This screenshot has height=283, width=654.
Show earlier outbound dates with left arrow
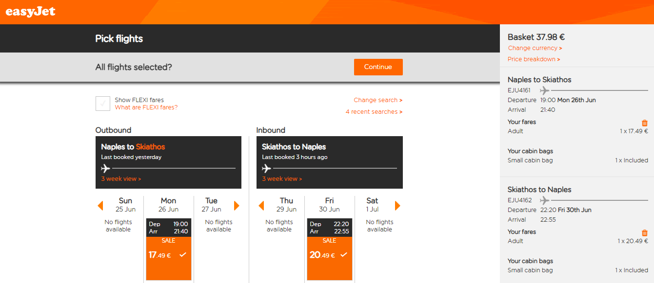(x=100, y=206)
